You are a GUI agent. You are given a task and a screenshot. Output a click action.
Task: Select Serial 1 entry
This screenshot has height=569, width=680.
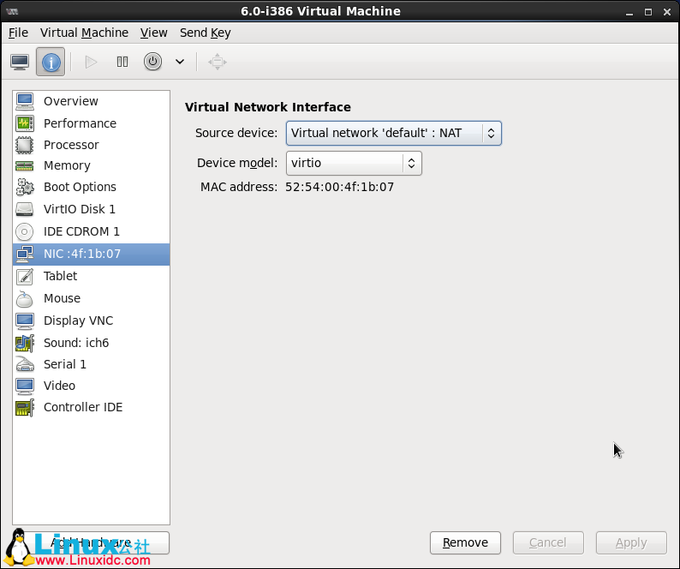click(x=91, y=364)
